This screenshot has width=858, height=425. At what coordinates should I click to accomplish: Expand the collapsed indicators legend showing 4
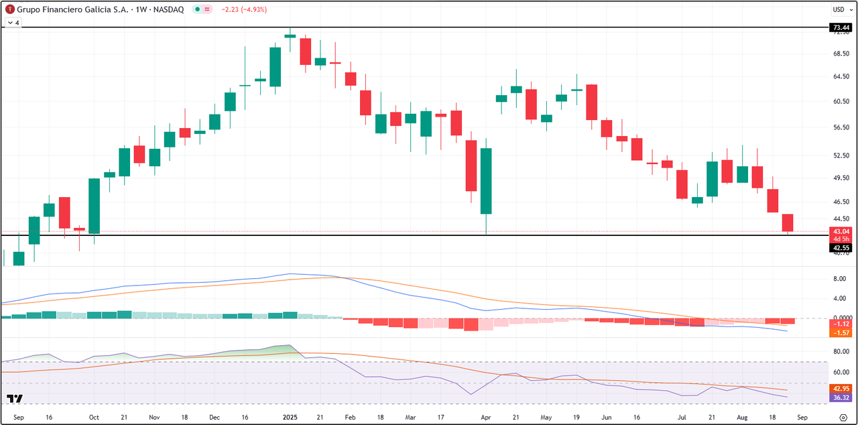click(12, 22)
